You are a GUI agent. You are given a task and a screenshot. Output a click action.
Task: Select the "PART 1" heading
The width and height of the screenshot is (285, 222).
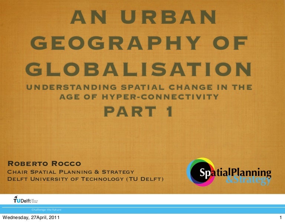(138, 112)
